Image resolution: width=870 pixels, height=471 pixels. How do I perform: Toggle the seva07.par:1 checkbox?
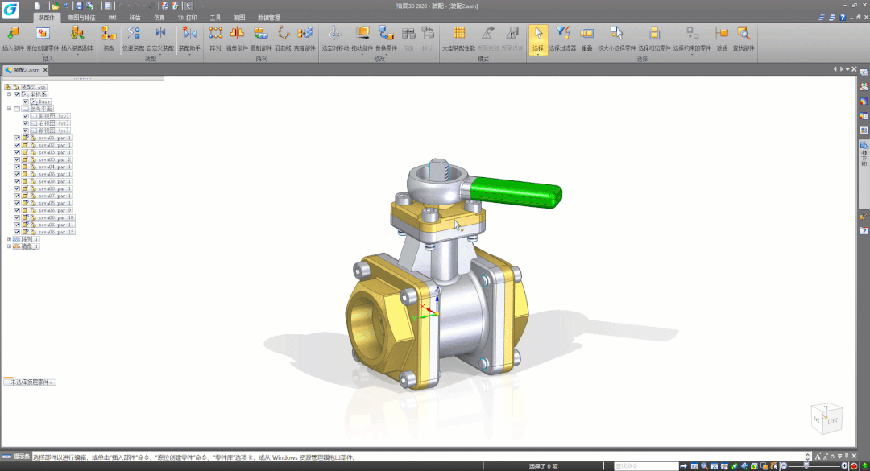[17, 196]
